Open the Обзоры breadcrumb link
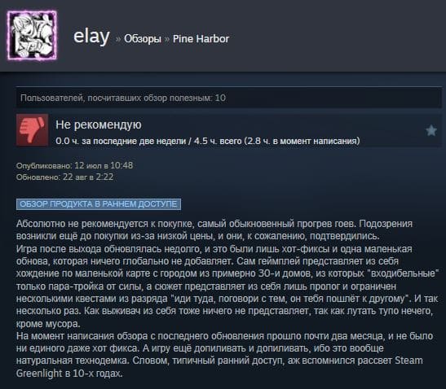 143,39
